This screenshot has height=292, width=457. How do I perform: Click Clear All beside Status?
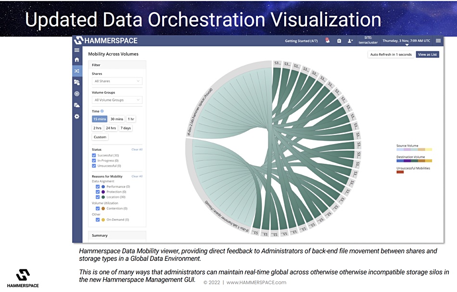[137, 149]
